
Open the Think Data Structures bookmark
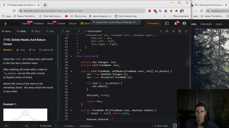pos(50,16)
